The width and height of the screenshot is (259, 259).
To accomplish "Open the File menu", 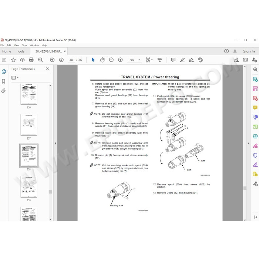I will pyautogui.click(x=2, y=45).
